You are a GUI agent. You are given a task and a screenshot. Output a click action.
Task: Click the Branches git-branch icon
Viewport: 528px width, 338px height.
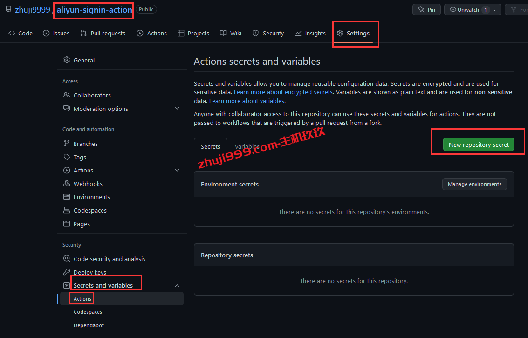click(x=67, y=144)
